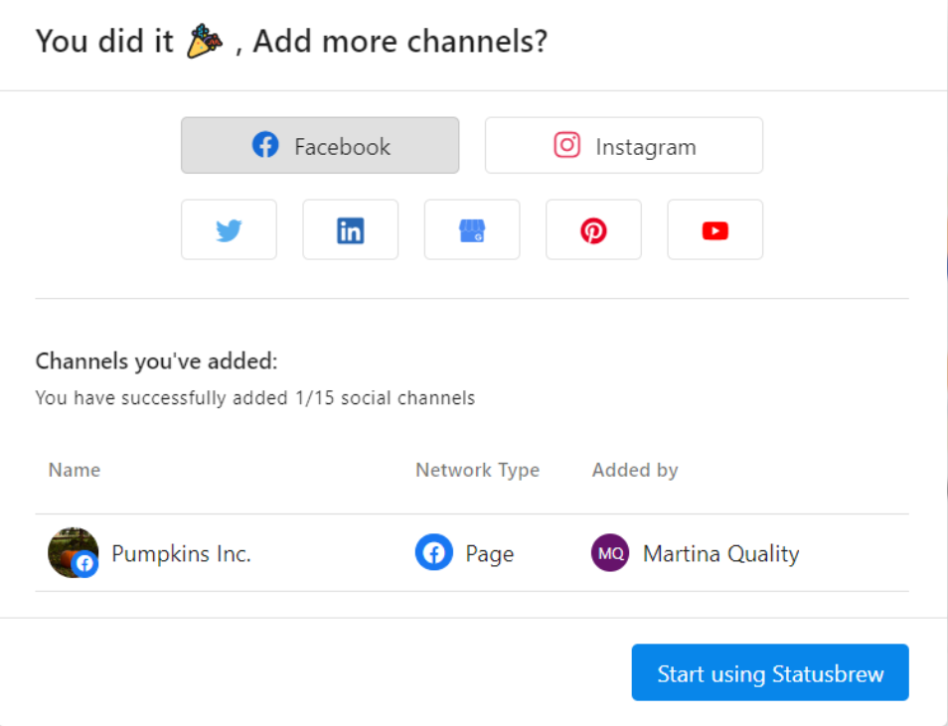Click Facebook Page network type icon

(434, 552)
